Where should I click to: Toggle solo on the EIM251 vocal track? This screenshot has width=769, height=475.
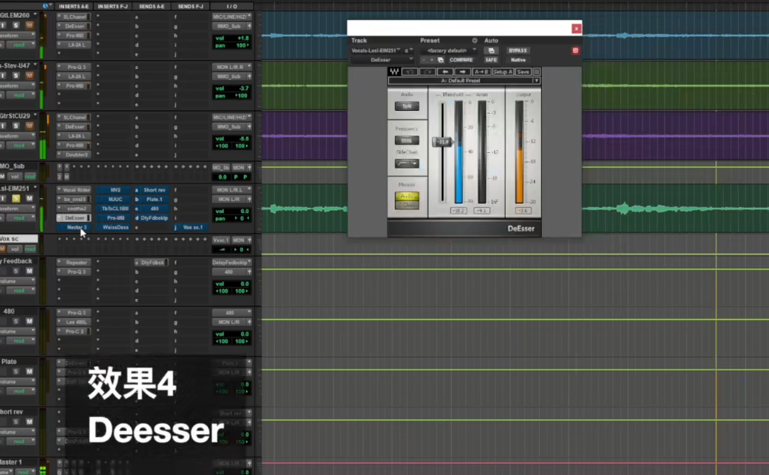pos(16,198)
